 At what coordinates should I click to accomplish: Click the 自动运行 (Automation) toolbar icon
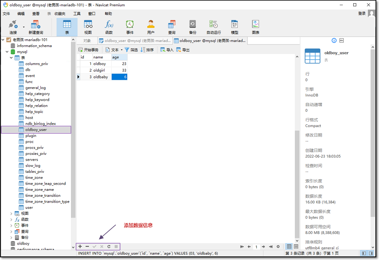click(x=214, y=26)
